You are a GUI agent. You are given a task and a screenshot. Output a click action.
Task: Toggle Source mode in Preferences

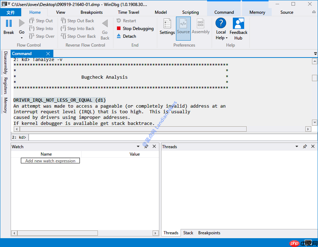click(x=183, y=24)
